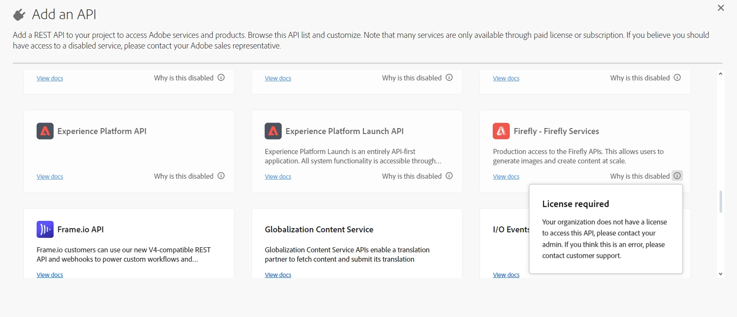Open View docs for Experience Platform Launch API
The width and height of the screenshot is (737, 317).
pos(278,177)
